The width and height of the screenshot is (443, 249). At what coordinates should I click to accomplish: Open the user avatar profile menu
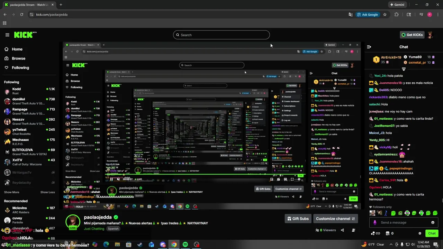click(430, 35)
